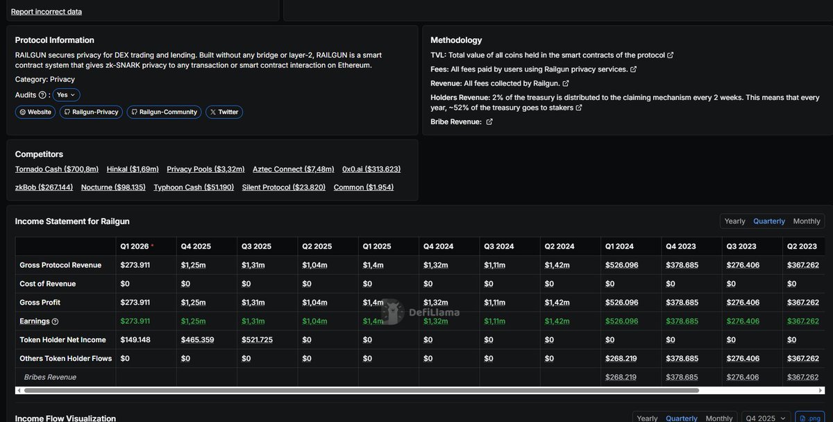This screenshot has width=833, height=422.
Task: Switch Income Statement to Monthly
Action: 807,221
